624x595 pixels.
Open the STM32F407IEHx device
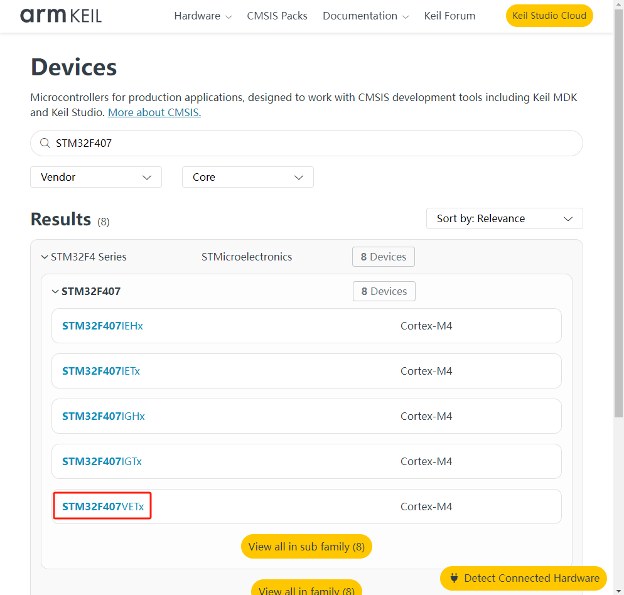click(x=102, y=326)
